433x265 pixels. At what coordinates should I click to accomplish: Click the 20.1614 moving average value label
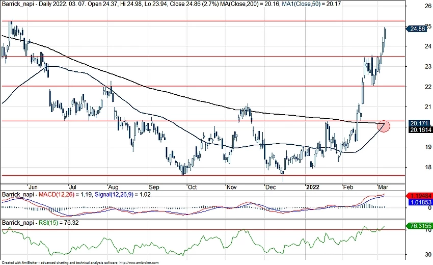point(420,129)
